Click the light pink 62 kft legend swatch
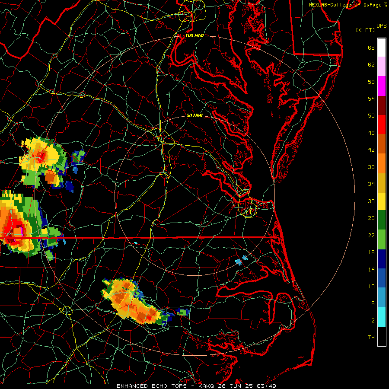 tap(382, 67)
